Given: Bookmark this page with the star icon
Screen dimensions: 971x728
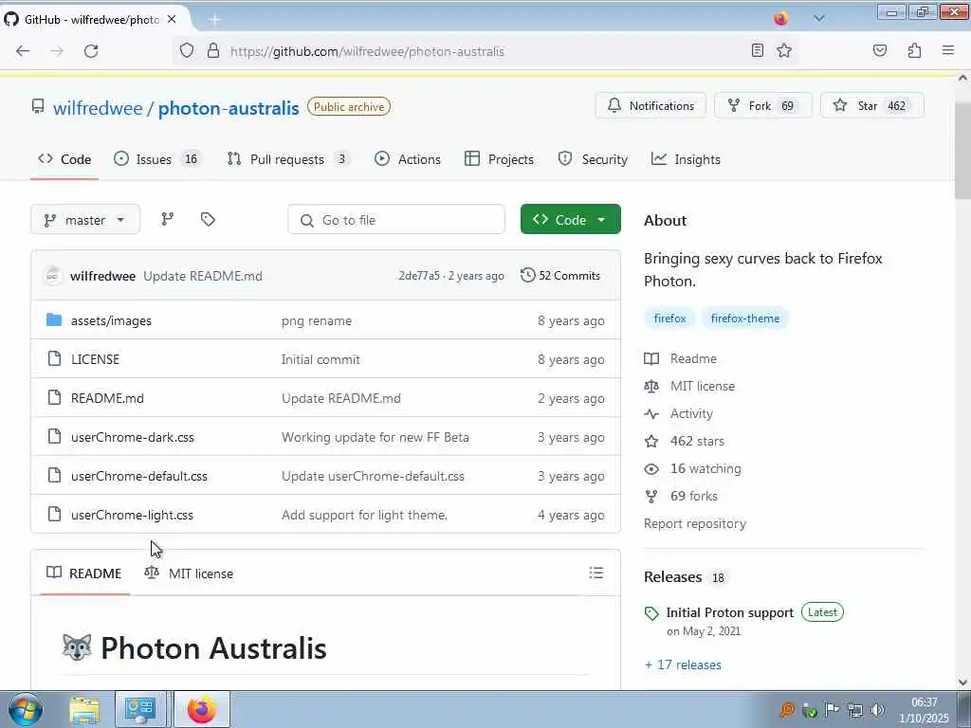Looking at the screenshot, I should 784,51.
